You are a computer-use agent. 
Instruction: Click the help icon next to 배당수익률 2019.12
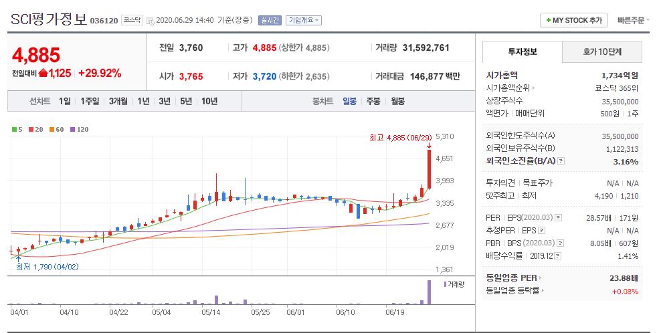[558, 255]
